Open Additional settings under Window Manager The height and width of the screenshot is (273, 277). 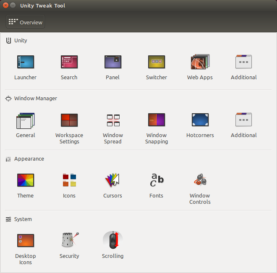[243, 120]
